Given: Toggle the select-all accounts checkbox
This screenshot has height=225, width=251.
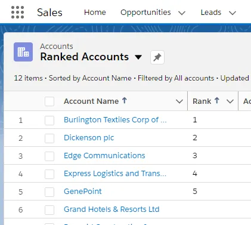Looking at the screenshot, I should 49,101.
